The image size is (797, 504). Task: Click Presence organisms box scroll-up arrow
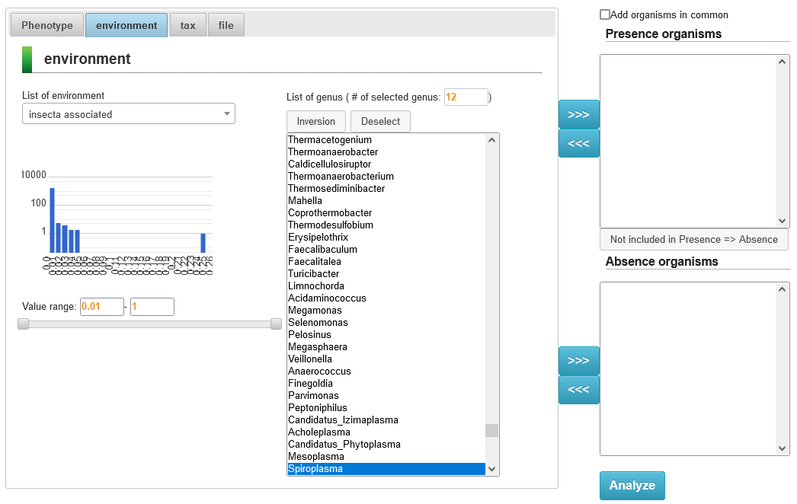[x=783, y=62]
